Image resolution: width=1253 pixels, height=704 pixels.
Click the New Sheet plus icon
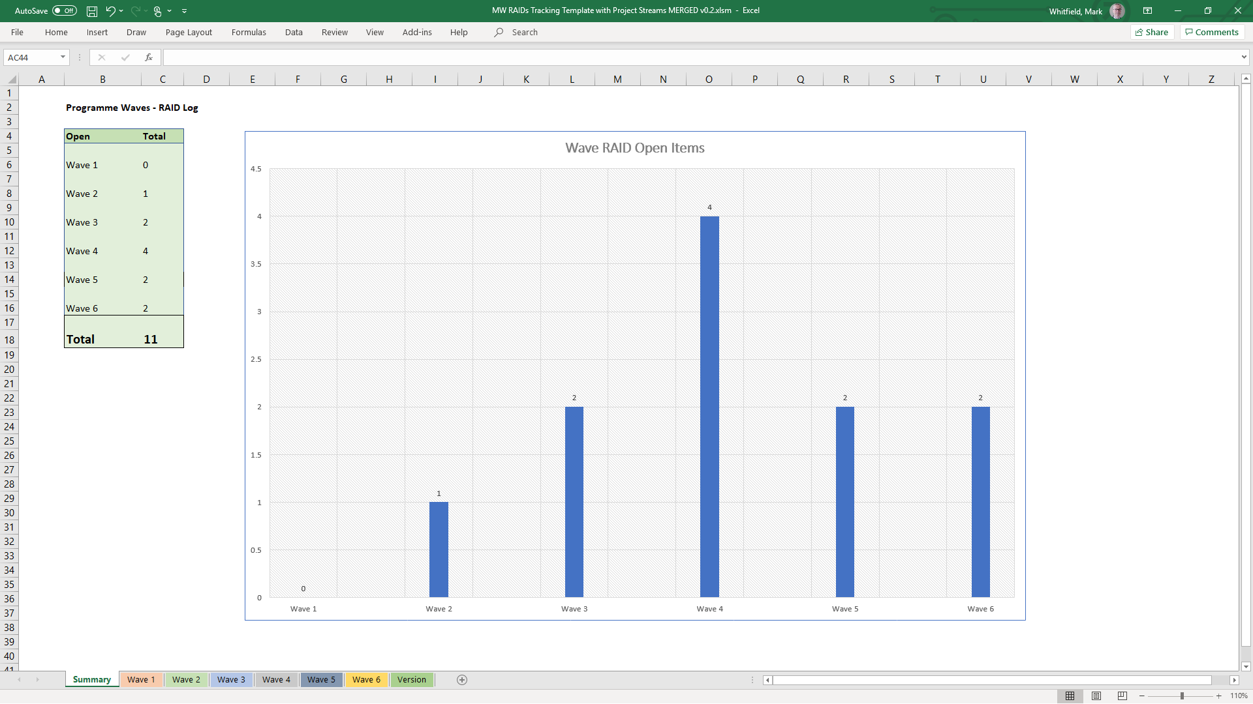462,680
